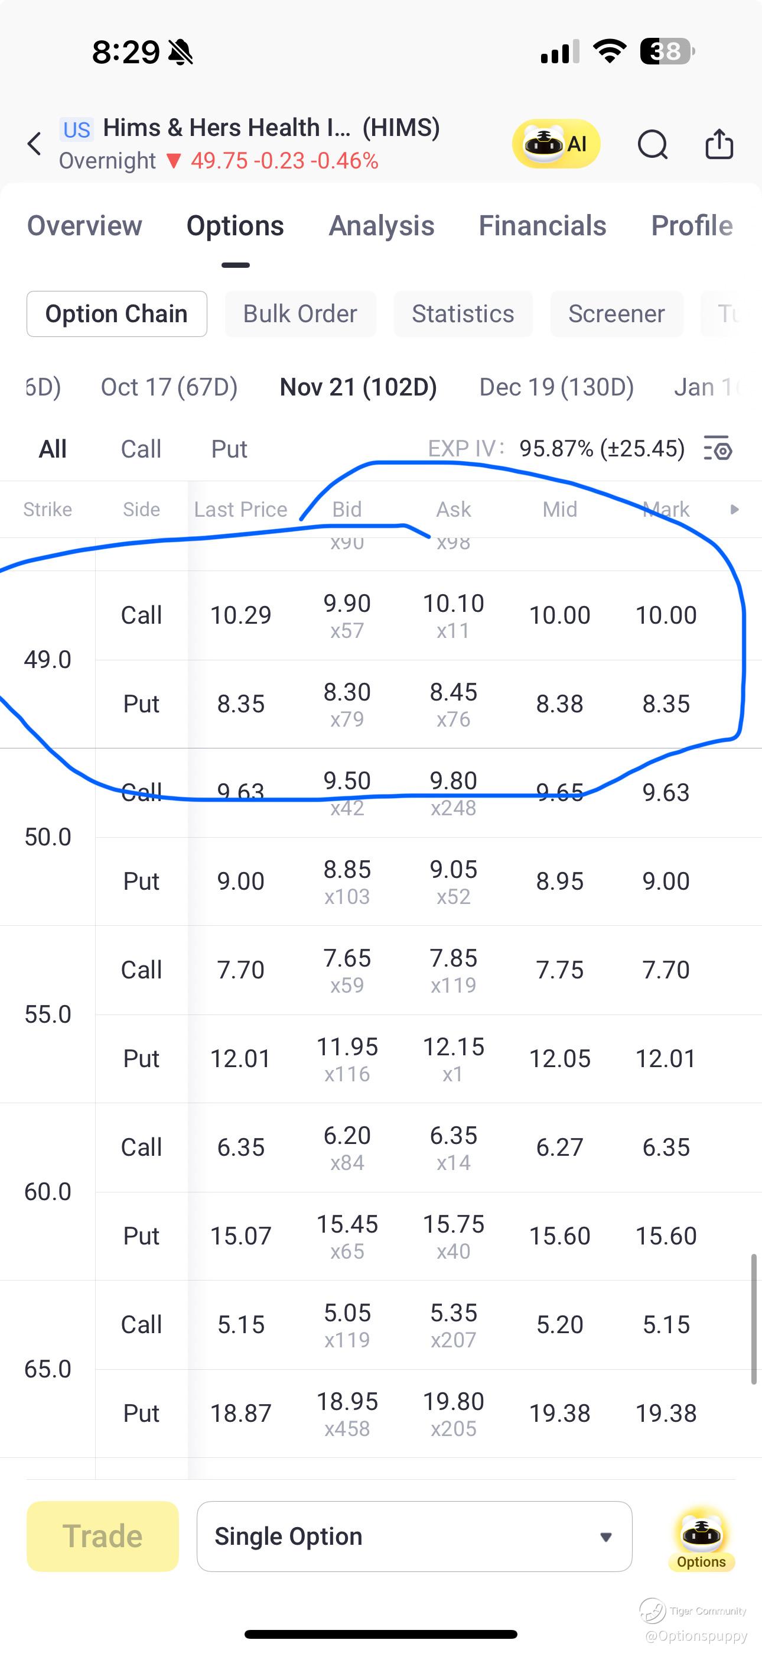This screenshot has height=1653, width=762.
Task: Open option chain display settings icon
Action: [718, 449]
